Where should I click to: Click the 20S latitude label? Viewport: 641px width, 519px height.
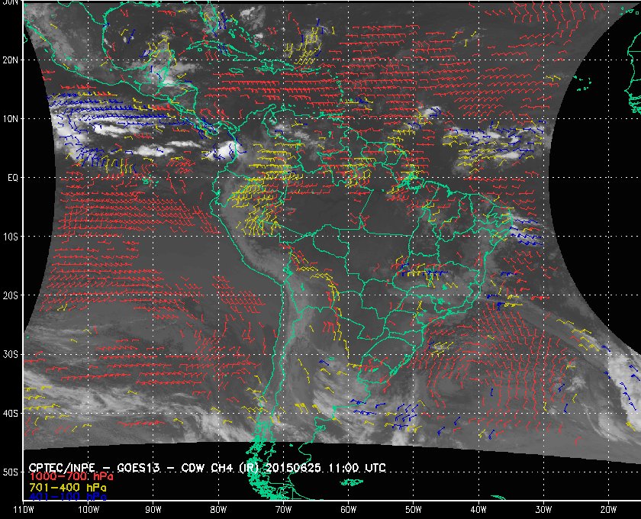click(x=10, y=295)
